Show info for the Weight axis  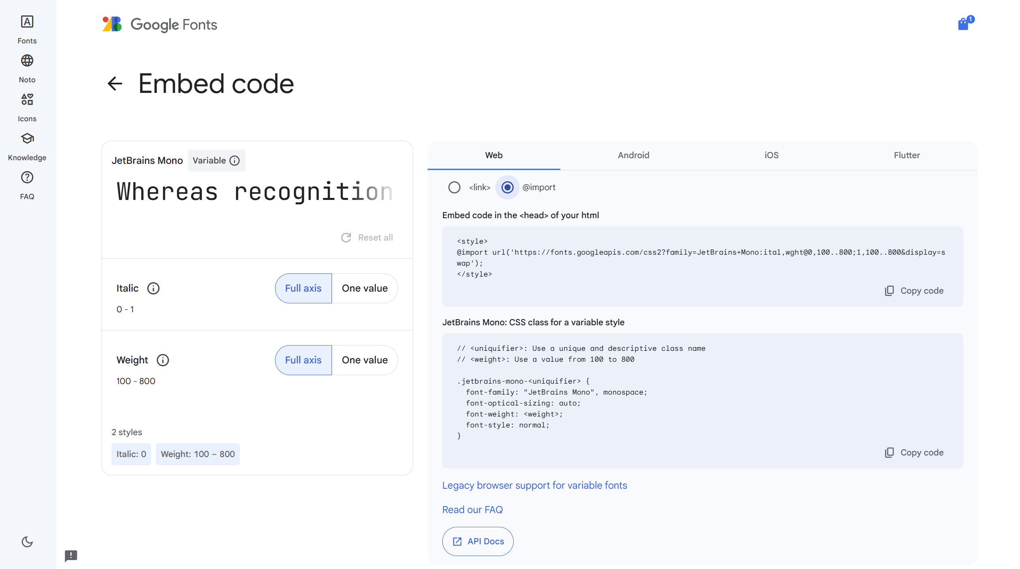pos(163,360)
